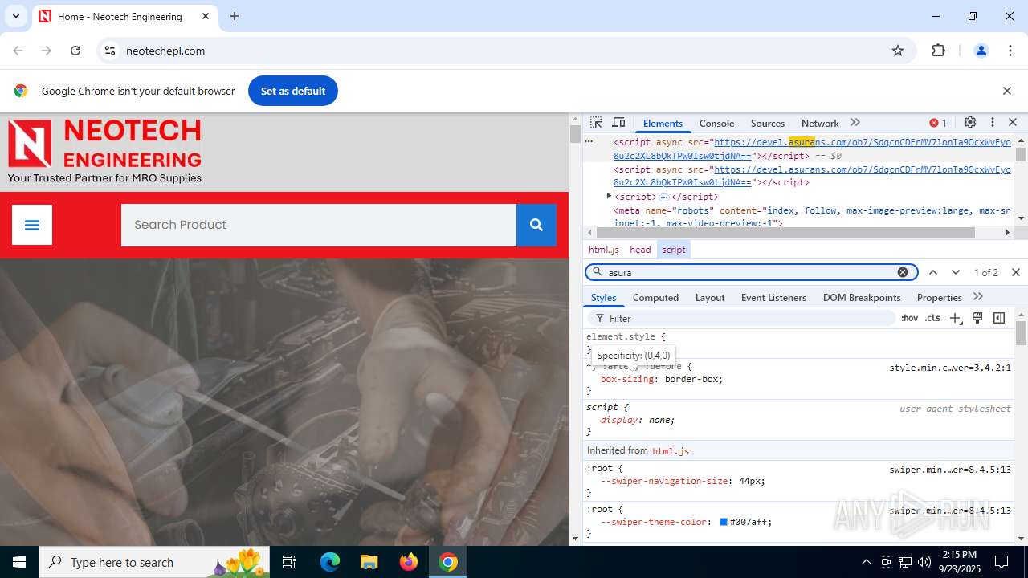Screen dimensions: 1028x578
Task: Dismiss the default browser notification bar
Action: [1007, 91]
